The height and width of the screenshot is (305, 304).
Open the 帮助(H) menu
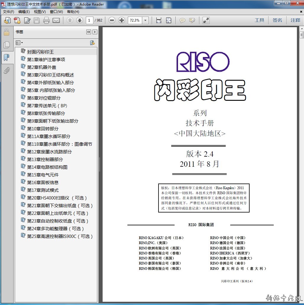[x=73, y=12]
